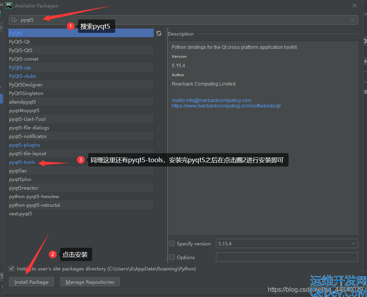Select the PyQt5Singleton package

click(81, 93)
